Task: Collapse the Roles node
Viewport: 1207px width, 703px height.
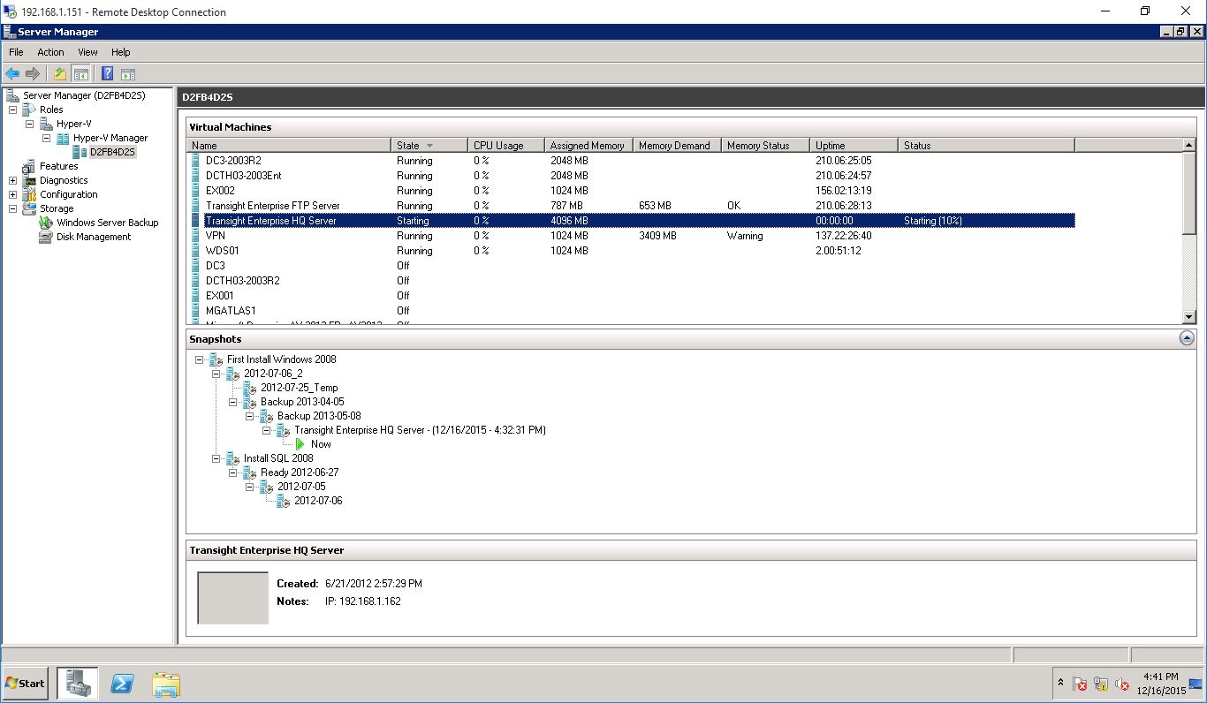Action: click(13, 110)
